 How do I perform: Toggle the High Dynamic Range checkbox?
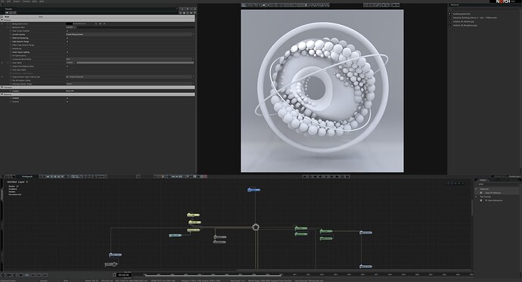coord(67,42)
